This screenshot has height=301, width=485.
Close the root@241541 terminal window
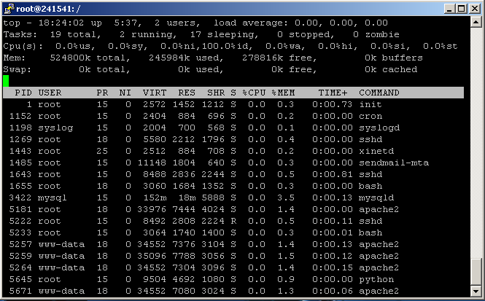[474, 9]
